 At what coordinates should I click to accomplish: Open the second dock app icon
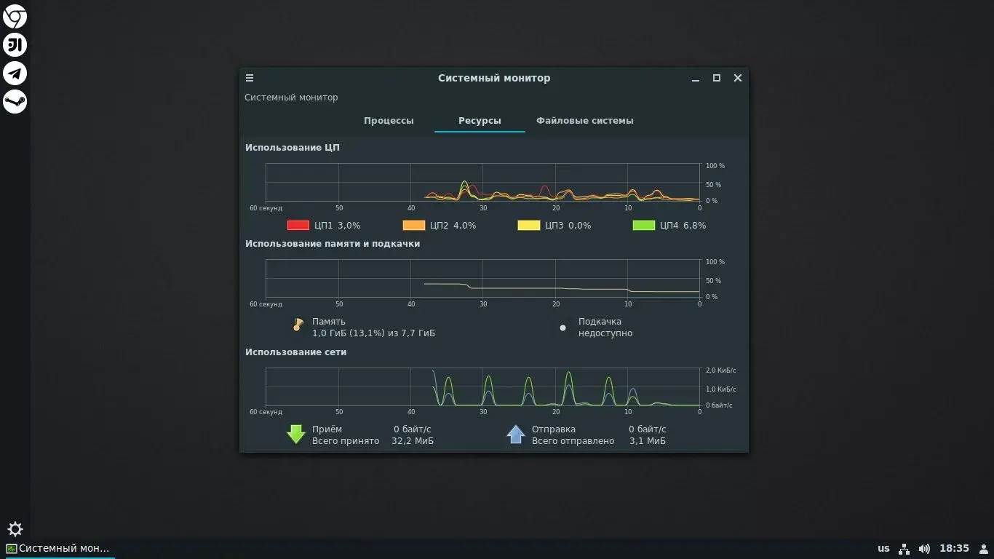(x=15, y=44)
